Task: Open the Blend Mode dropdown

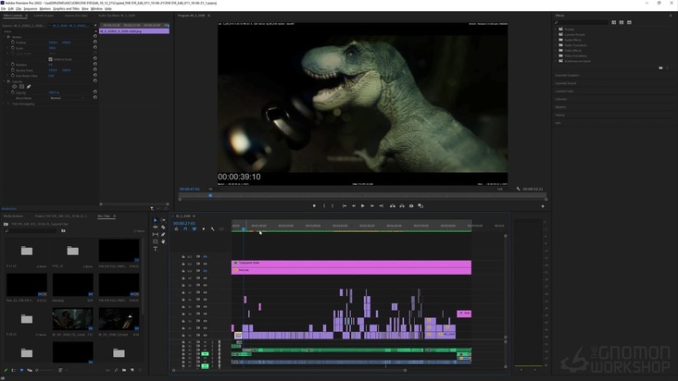Action: (x=67, y=98)
